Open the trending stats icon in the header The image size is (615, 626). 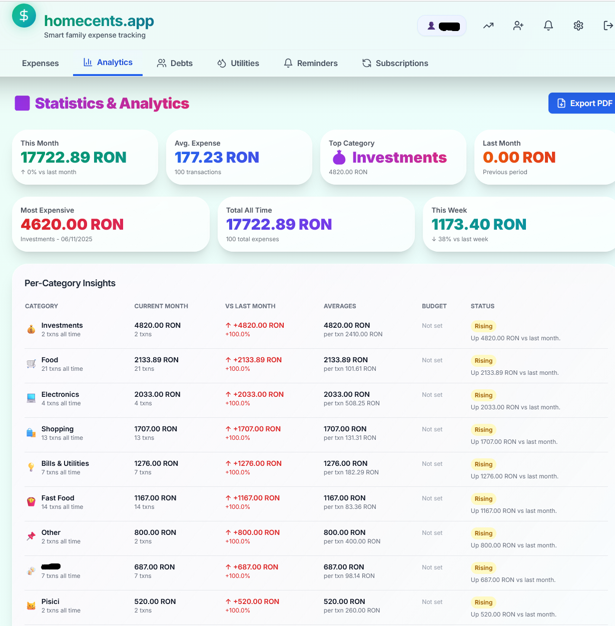click(x=488, y=25)
